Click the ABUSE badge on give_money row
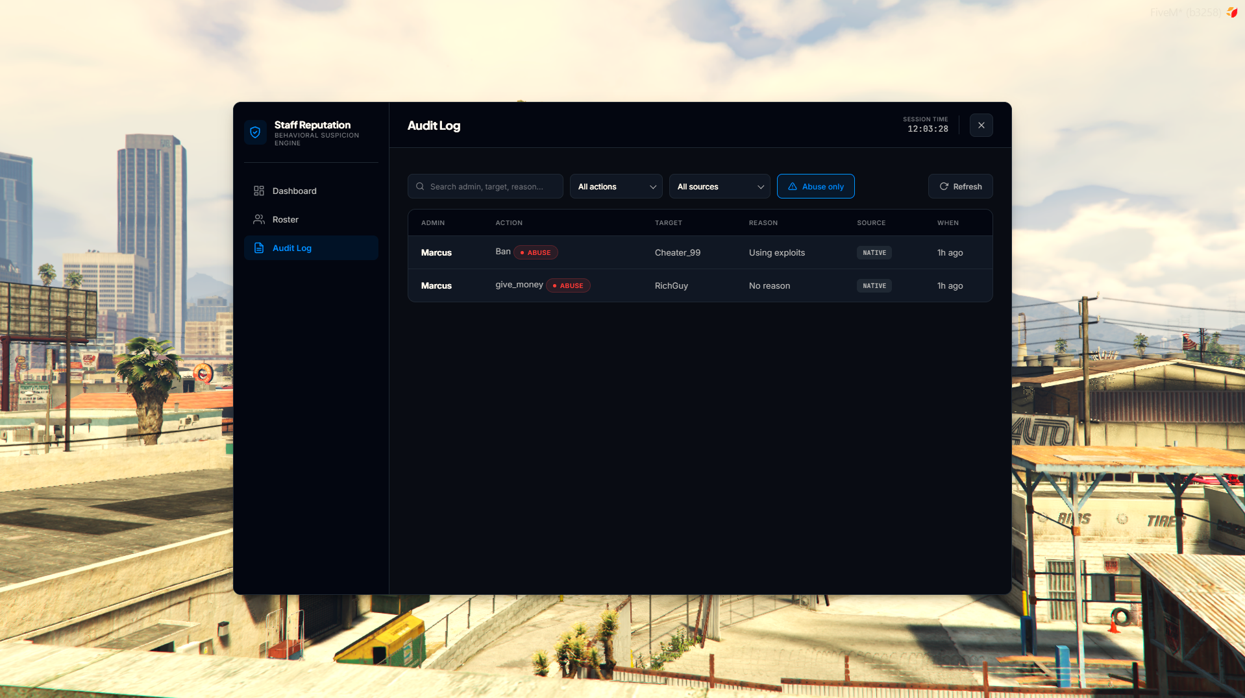1245x698 pixels. coord(568,285)
